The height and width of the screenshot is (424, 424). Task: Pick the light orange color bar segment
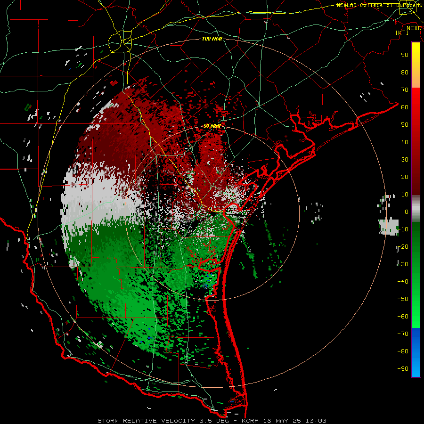click(x=416, y=80)
